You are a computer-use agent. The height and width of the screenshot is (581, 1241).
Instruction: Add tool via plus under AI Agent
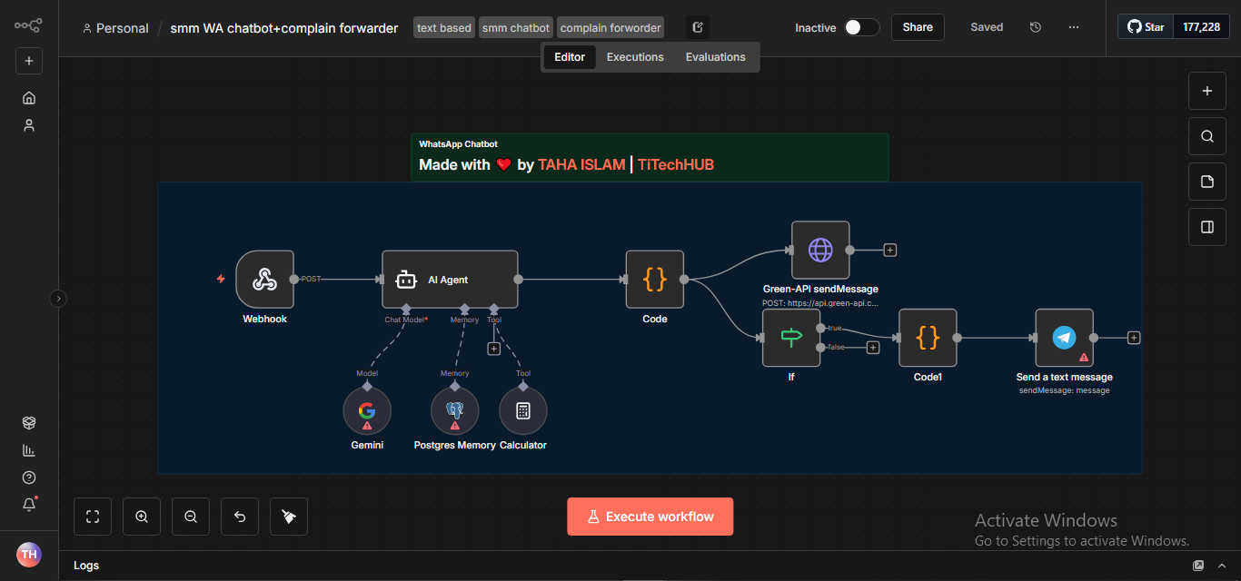pyautogui.click(x=494, y=348)
